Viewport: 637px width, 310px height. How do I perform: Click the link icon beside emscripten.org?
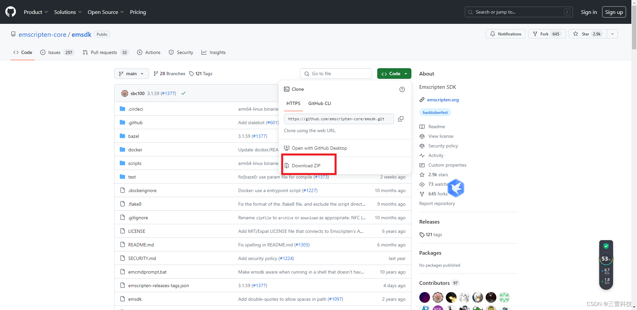click(422, 100)
